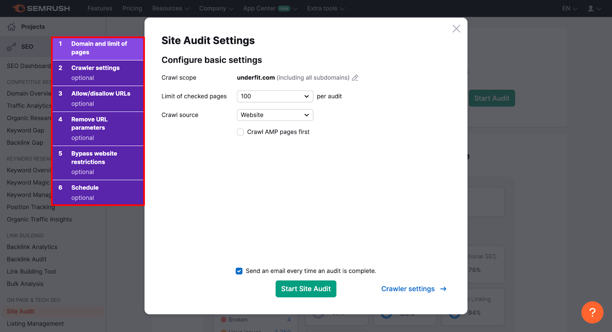The height and width of the screenshot is (332, 612).
Task: Open the EN language selector
Action: [570, 8]
